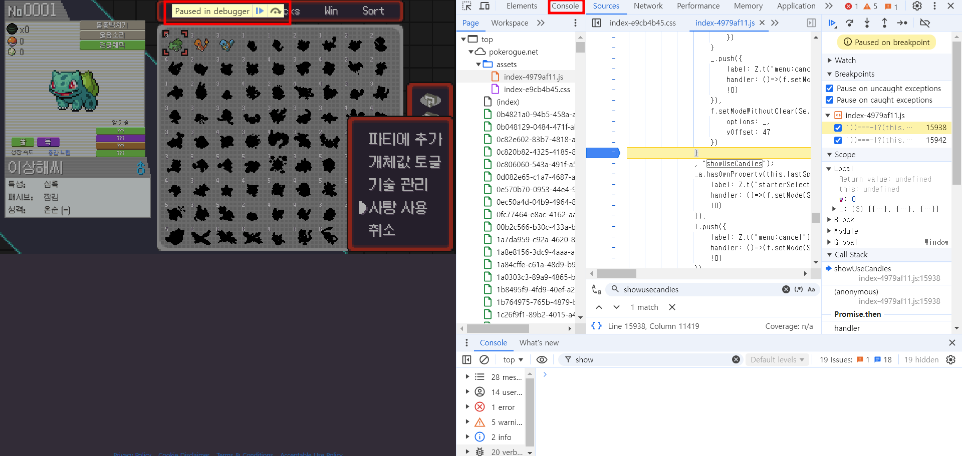962x456 pixels.
Task: Hide the debugger sidebar pane
Action: 812,23
